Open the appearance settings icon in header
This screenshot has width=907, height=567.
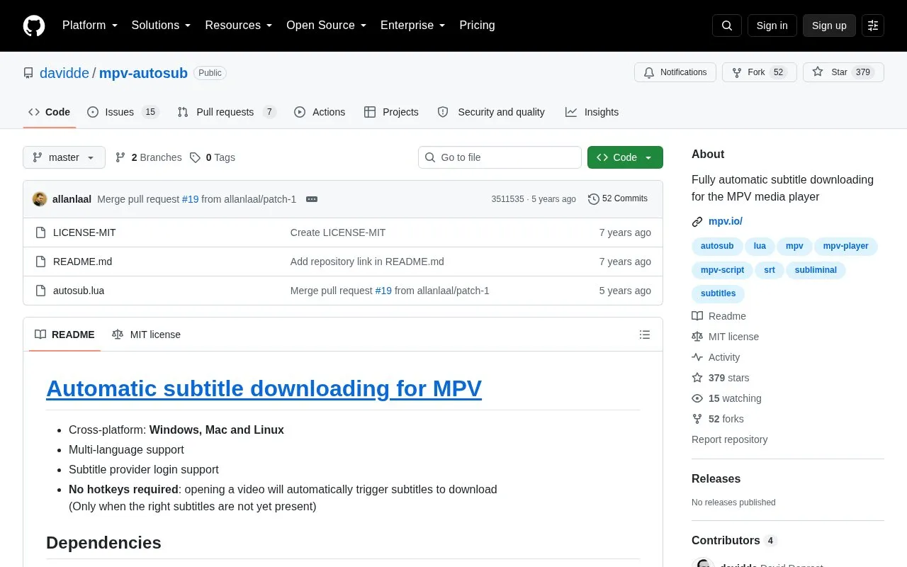tap(873, 26)
